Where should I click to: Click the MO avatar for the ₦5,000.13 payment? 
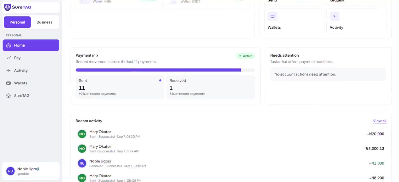click(x=82, y=149)
